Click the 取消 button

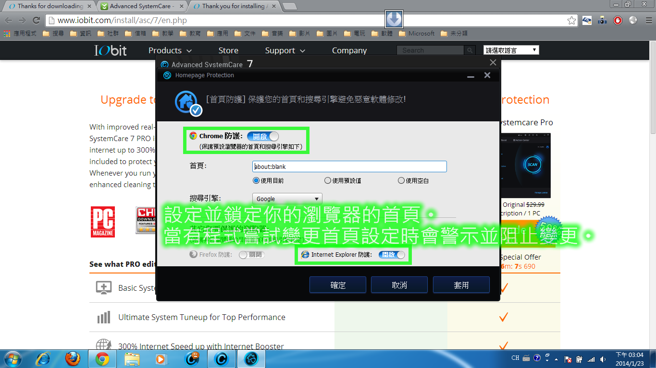[x=399, y=285]
